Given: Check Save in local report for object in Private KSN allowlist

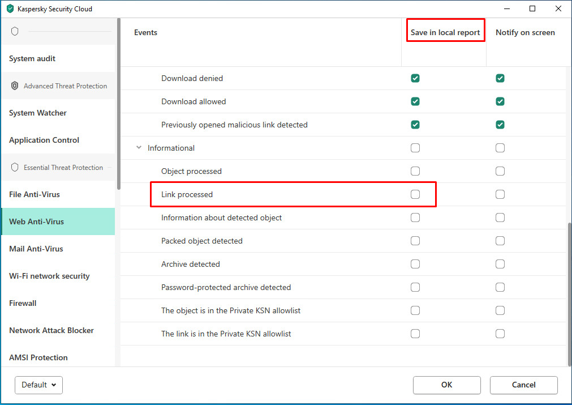Looking at the screenshot, I should [415, 310].
